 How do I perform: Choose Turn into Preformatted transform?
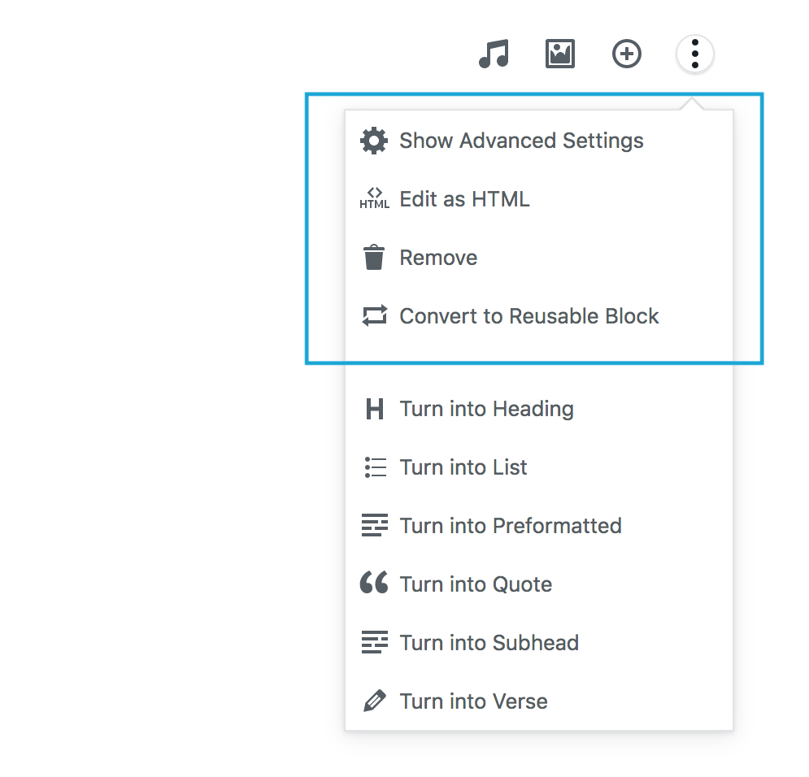click(x=511, y=525)
